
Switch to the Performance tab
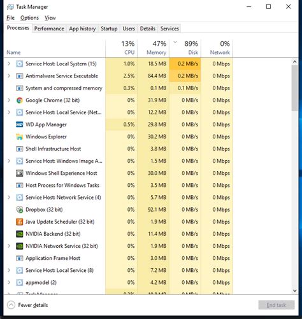49,29
